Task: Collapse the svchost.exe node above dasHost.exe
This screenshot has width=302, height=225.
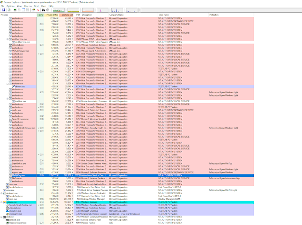Action: (8, 98)
